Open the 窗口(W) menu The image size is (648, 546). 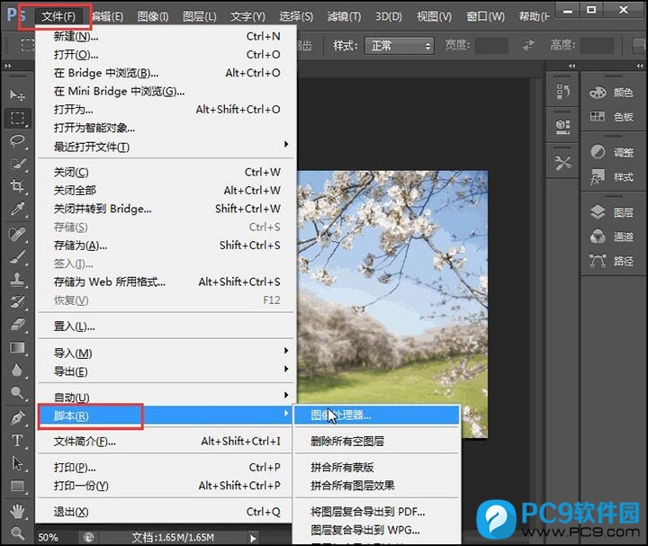click(x=485, y=16)
